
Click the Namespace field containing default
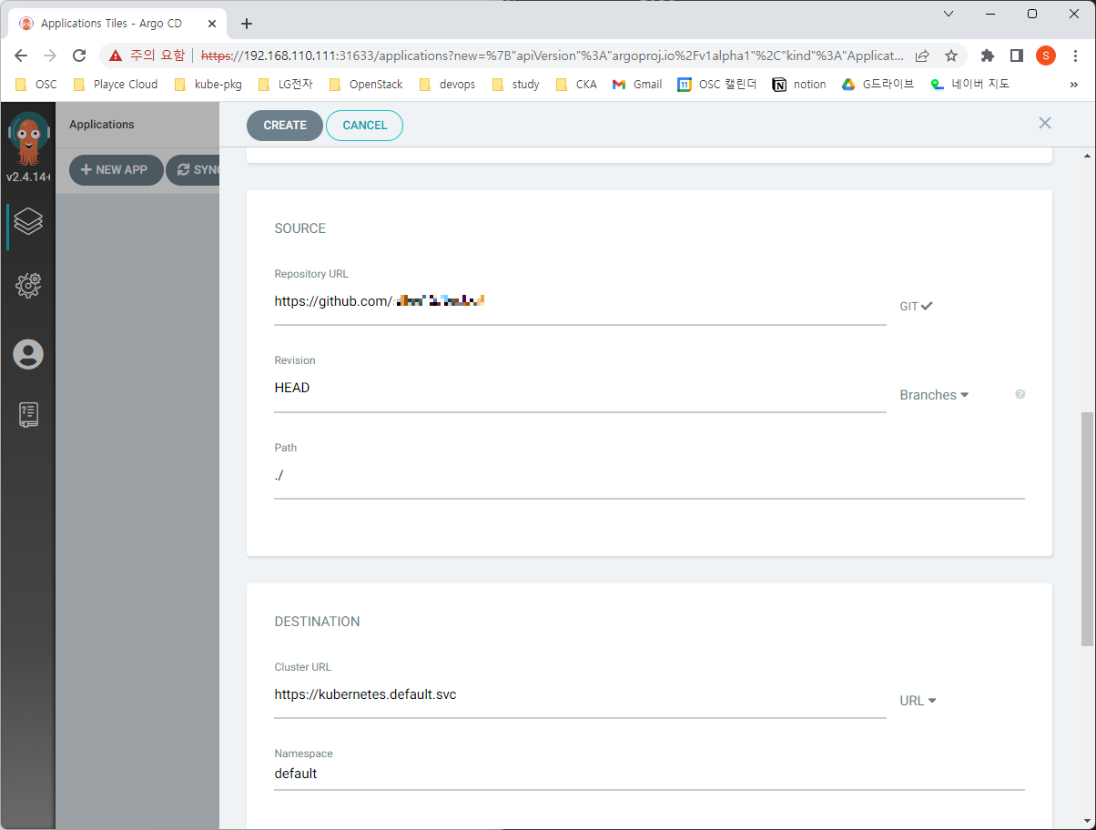pos(649,774)
